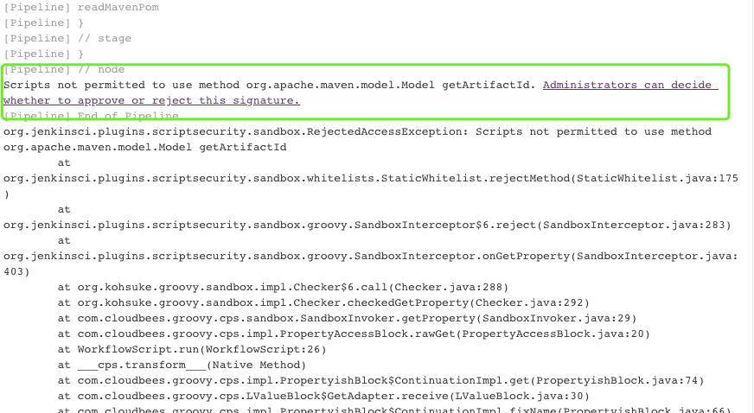Click the SandboxInterceptor$6.reject stack line
This screenshot has width=754, height=413.
click(x=367, y=225)
